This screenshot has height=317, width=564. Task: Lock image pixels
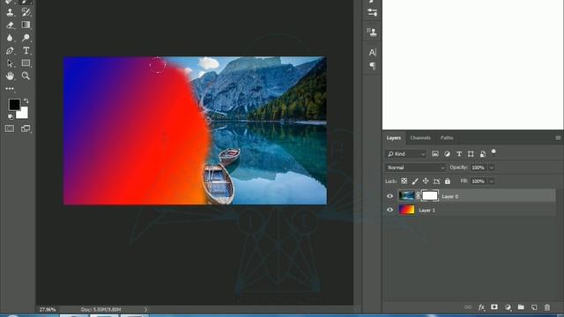pyautogui.click(x=415, y=181)
